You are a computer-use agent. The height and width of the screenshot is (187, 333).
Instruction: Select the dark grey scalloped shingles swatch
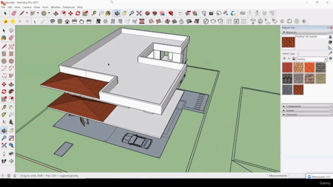287,78
